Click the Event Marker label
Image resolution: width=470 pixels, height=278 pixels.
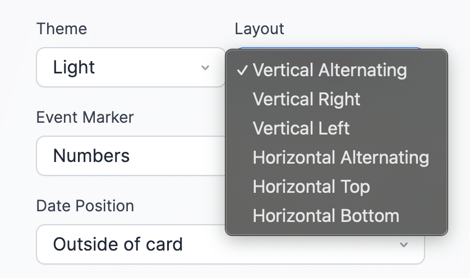point(85,117)
